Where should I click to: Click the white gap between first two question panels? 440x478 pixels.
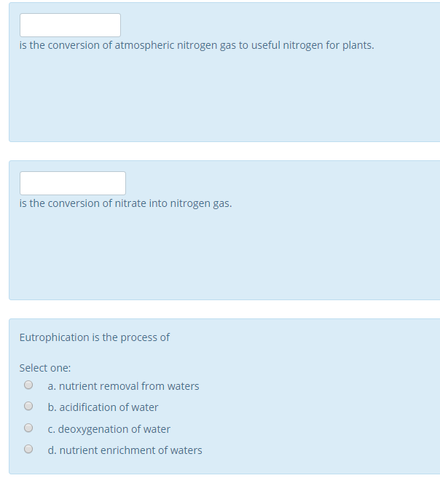[x=219, y=151]
